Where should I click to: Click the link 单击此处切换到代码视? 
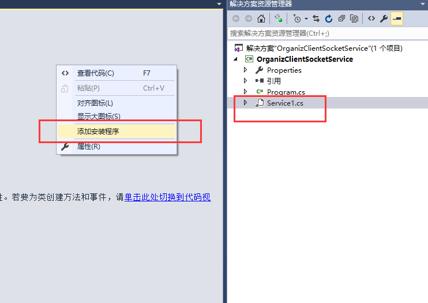[x=168, y=197]
